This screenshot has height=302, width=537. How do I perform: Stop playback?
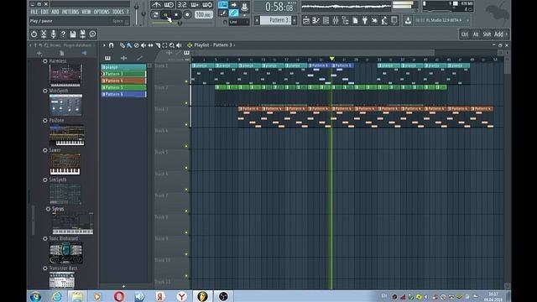point(176,15)
